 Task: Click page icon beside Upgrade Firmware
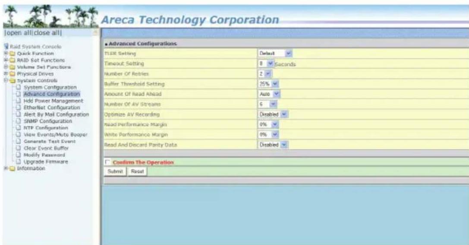tap(19, 162)
